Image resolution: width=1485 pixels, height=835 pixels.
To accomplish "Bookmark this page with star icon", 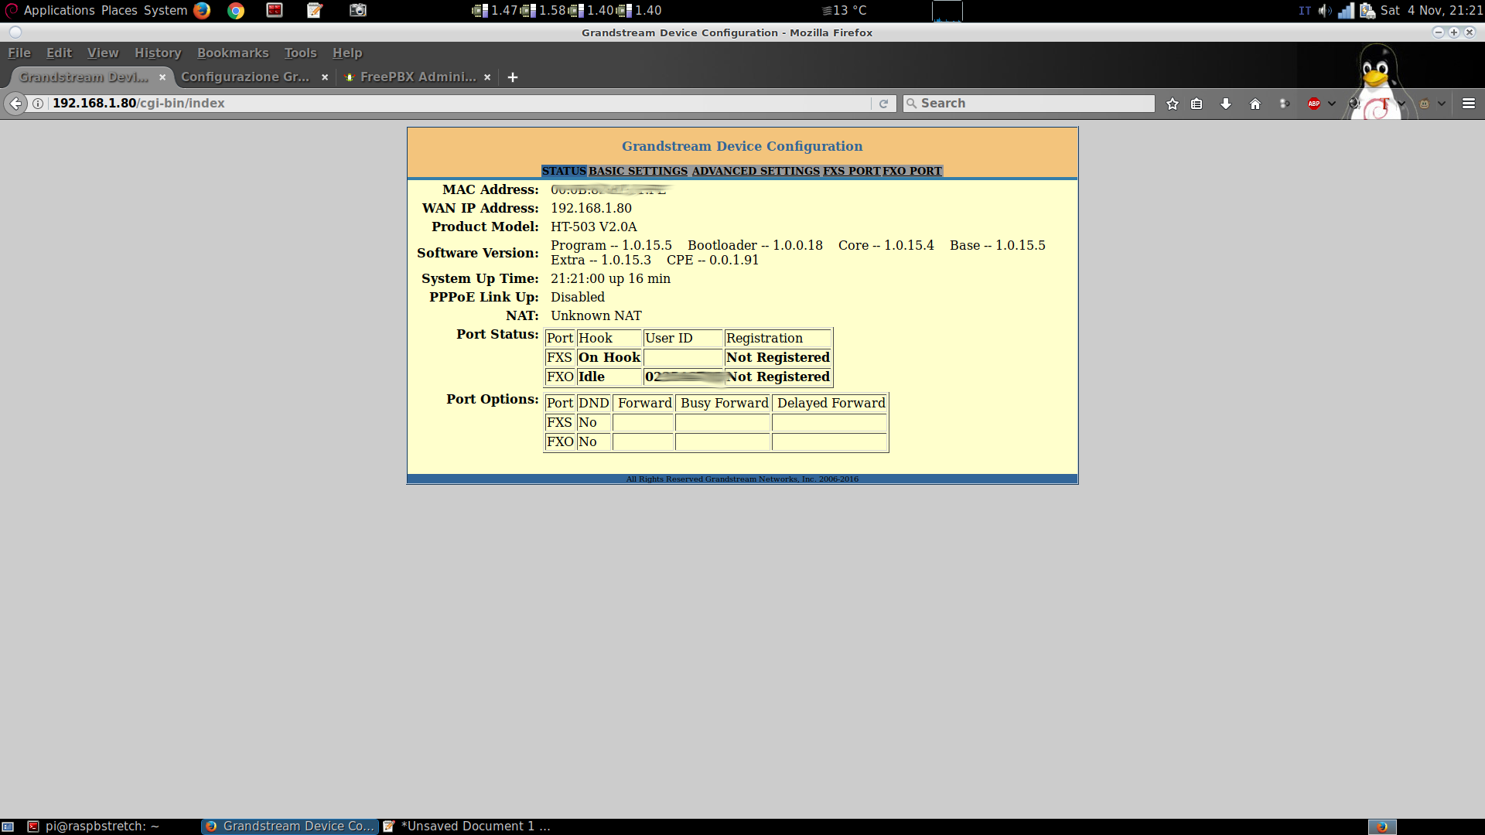I will (x=1173, y=104).
